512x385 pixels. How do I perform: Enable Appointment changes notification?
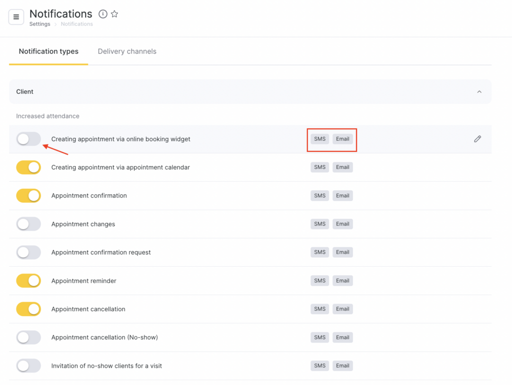click(28, 224)
